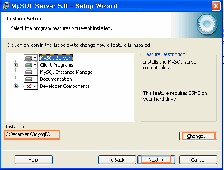Click the Client Programs drive icon

click(29, 65)
